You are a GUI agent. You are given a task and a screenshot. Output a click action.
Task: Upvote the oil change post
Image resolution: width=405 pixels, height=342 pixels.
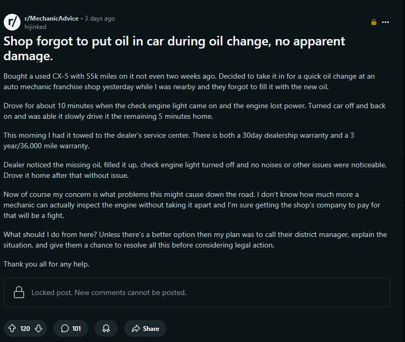tap(12, 328)
